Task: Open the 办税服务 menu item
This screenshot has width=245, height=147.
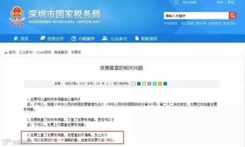Action: 87,39
